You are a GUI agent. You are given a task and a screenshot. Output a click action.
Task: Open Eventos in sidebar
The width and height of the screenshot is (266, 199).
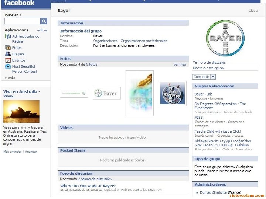click(19, 60)
